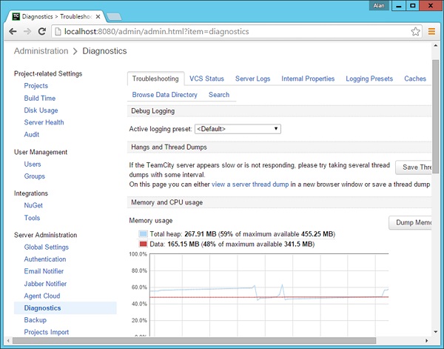Click the Dump Memory button

tap(410, 222)
